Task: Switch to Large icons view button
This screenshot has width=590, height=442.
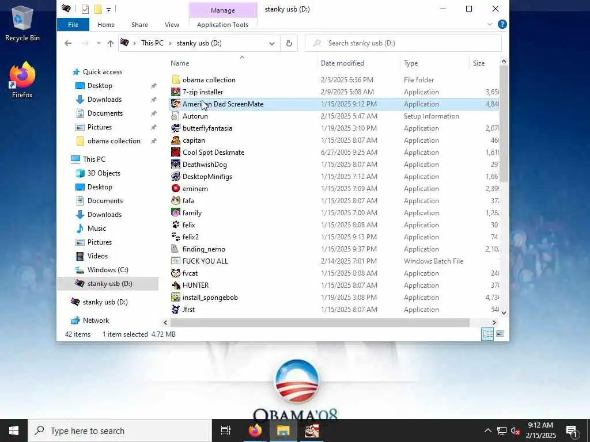Action: tap(500, 334)
